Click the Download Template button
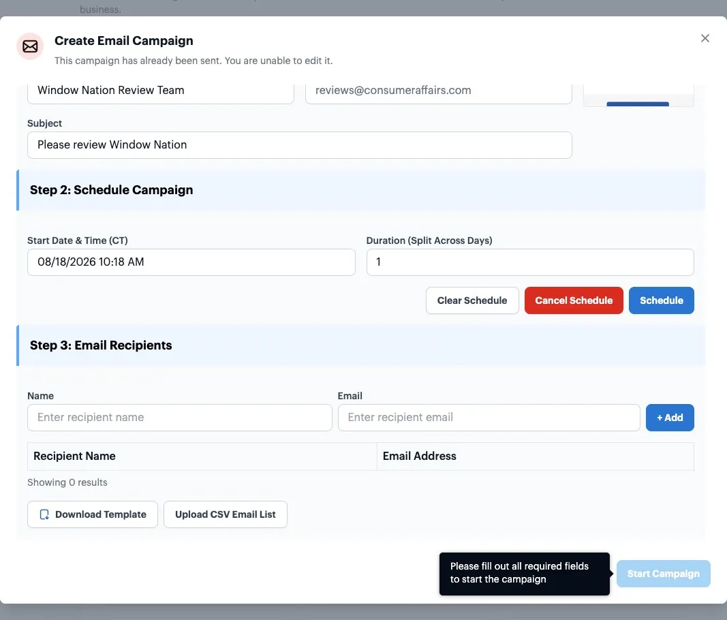This screenshot has height=620, width=727. pyautogui.click(x=92, y=514)
